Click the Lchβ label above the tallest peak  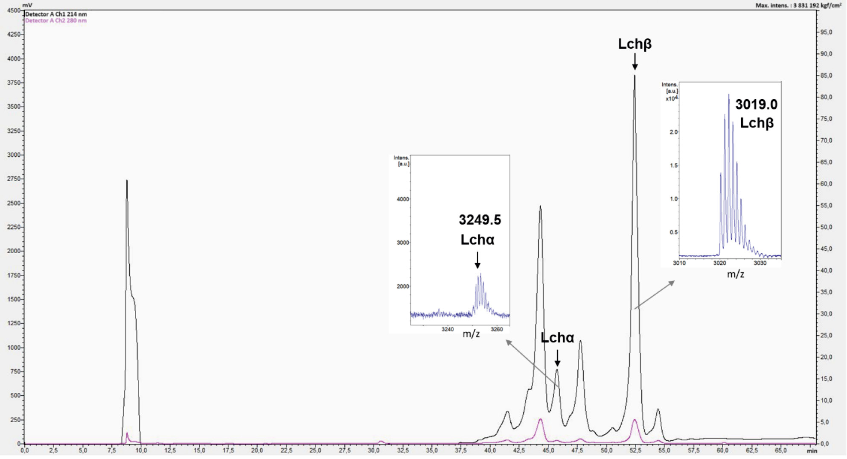[635, 44]
